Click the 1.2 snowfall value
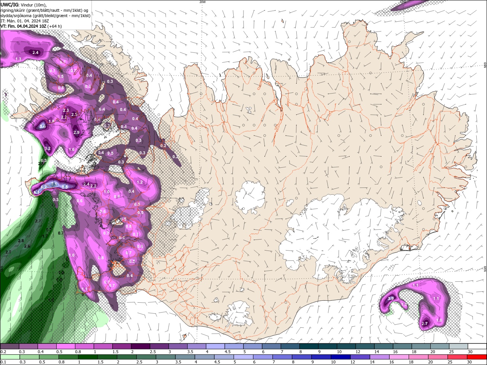This screenshot has height=365, width=487. (x=140, y=182)
